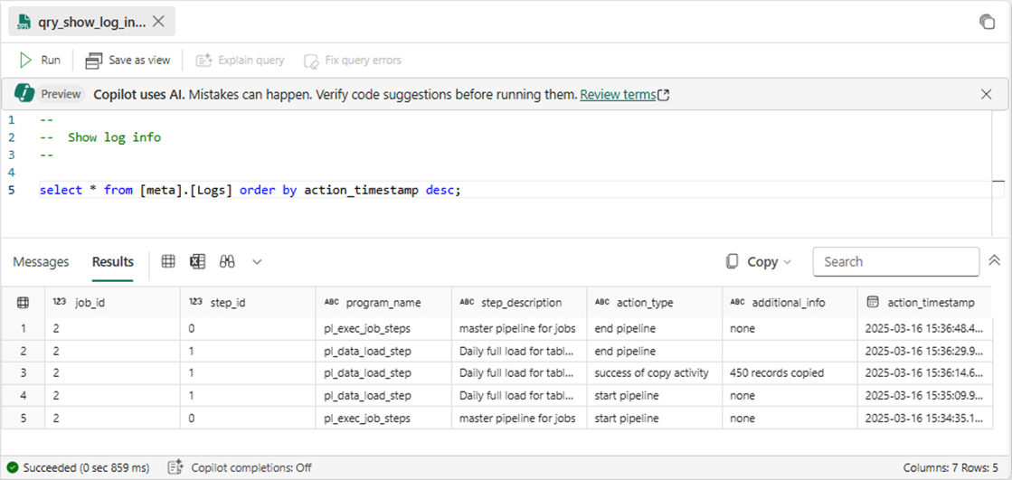
Task: Switch to the Messages tab
Action: tap(41, 261)
